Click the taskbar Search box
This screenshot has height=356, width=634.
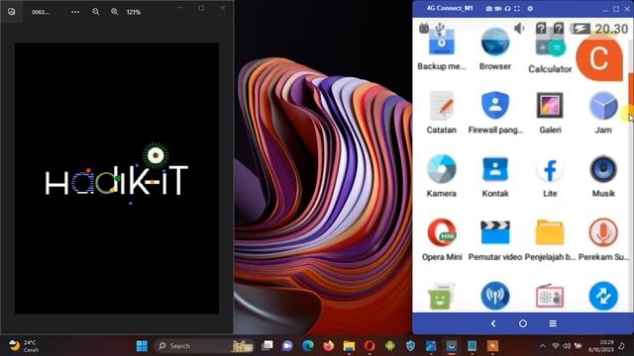point(205,346)
